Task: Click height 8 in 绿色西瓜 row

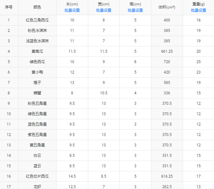Action: point(135,62)
